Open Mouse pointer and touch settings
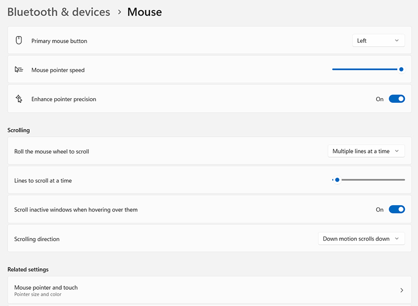Viewport: 418px width, 306px height. [210, 290]
